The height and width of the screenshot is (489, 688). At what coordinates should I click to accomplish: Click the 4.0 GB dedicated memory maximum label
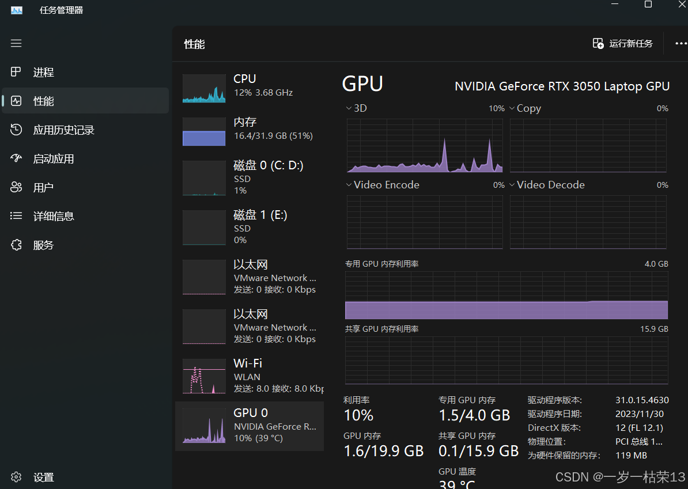(x=656, y=264)
